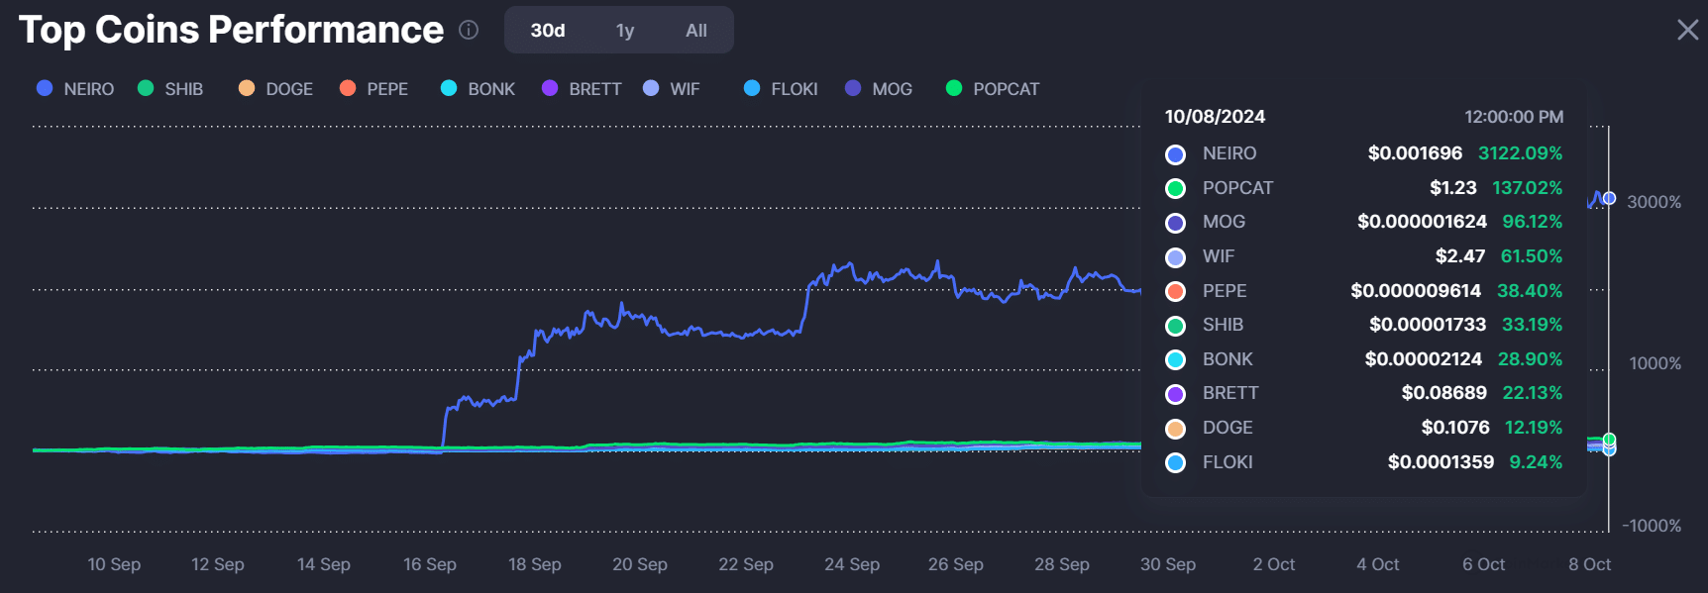
Task: Hide the SHIB line from the chart
Action: tap(170, 89)
